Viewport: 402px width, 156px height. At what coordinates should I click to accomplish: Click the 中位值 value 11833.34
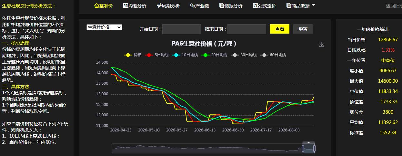(x=388, y=91)
